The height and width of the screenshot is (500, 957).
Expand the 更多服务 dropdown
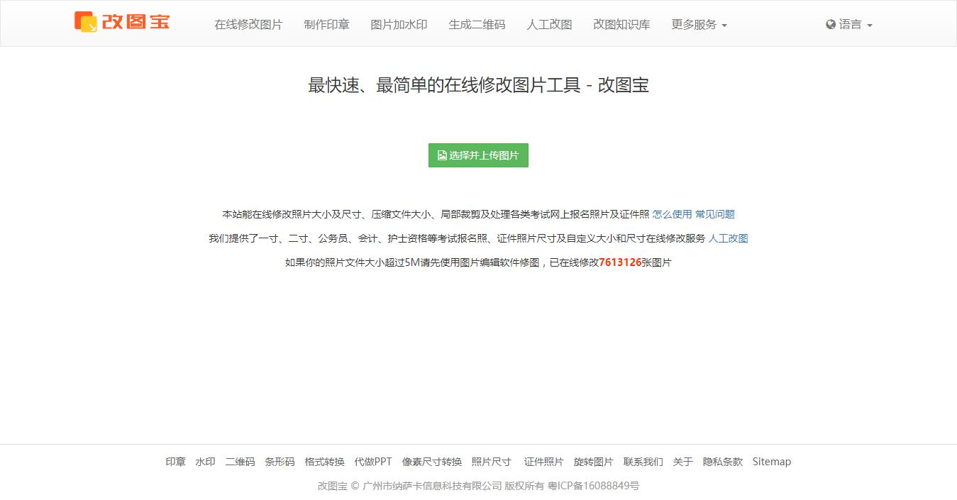(699, 24)
